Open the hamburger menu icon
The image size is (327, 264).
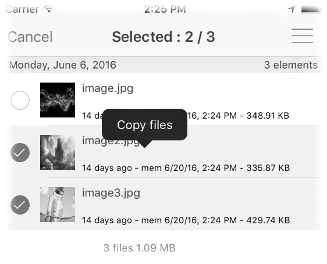click(x=302, y=36)
